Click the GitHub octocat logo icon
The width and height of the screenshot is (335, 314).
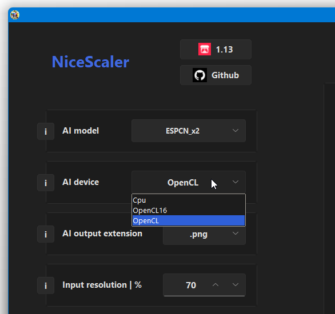tap(200, 75)
